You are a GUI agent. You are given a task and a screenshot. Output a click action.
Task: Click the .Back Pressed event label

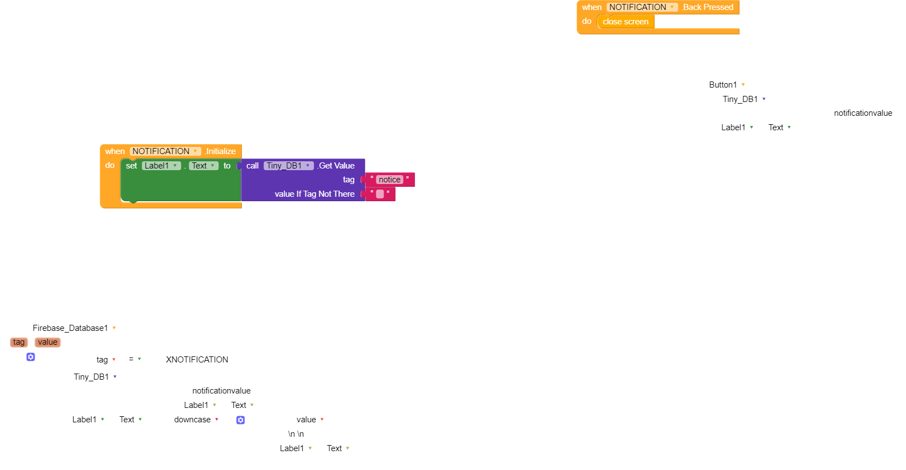pyautogui.click(x=708, y=7)
